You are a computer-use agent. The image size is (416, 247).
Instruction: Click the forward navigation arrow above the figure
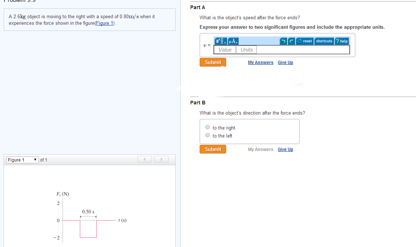click(161, 159)
